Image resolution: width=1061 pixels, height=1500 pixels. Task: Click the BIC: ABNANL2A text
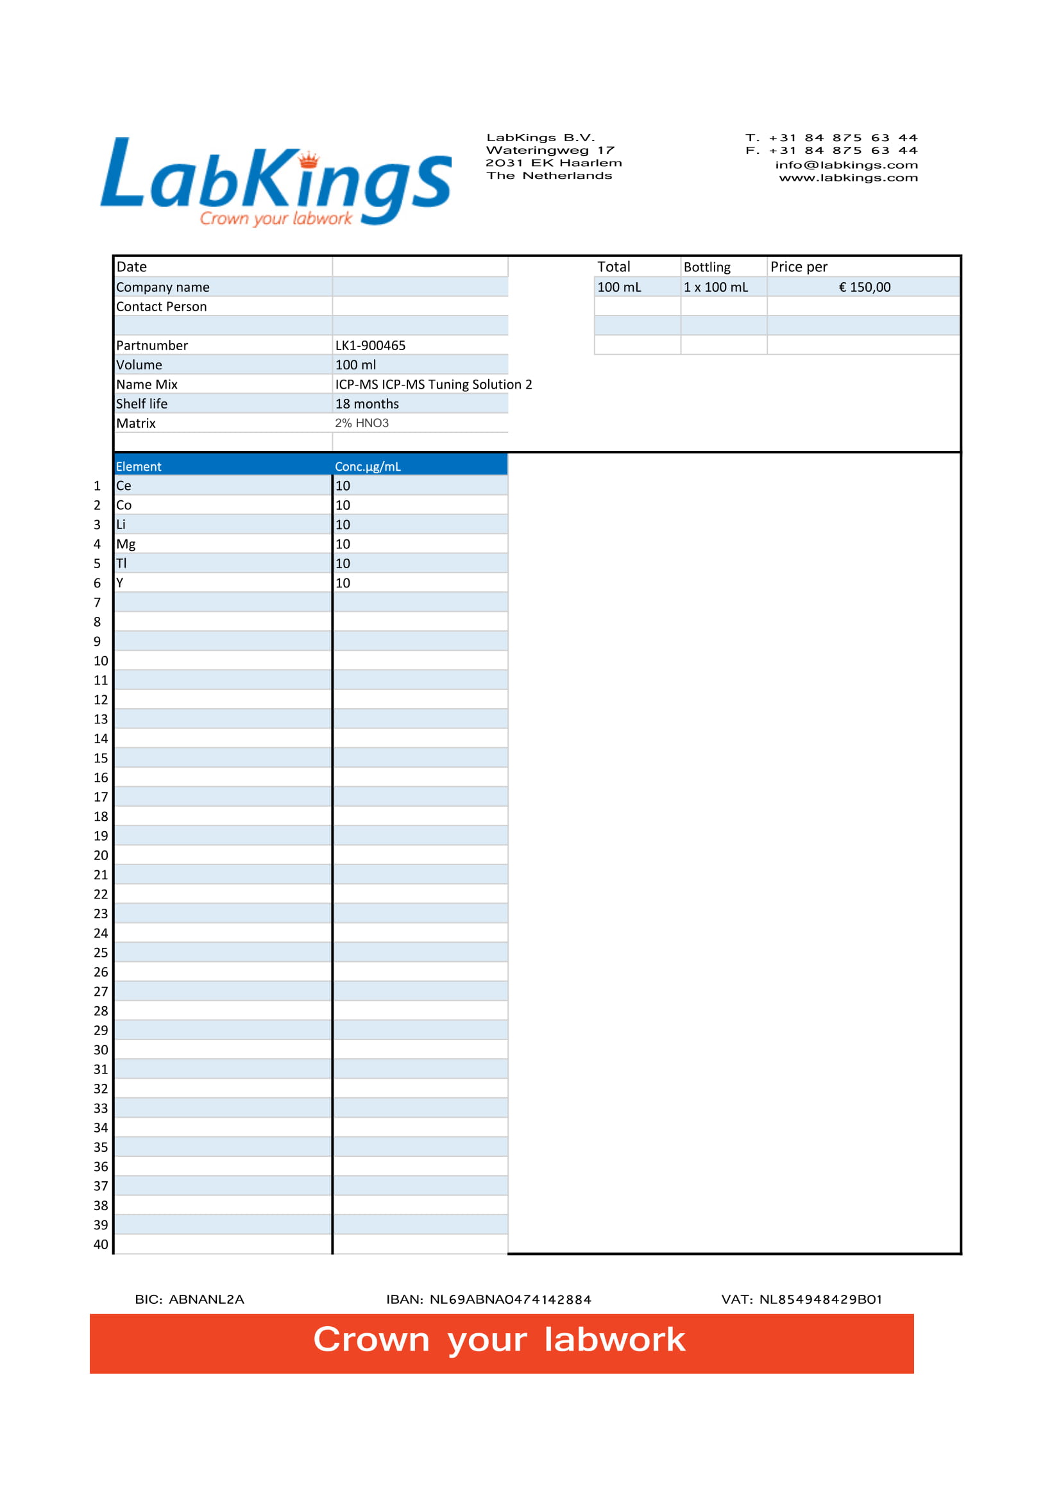189,1299
